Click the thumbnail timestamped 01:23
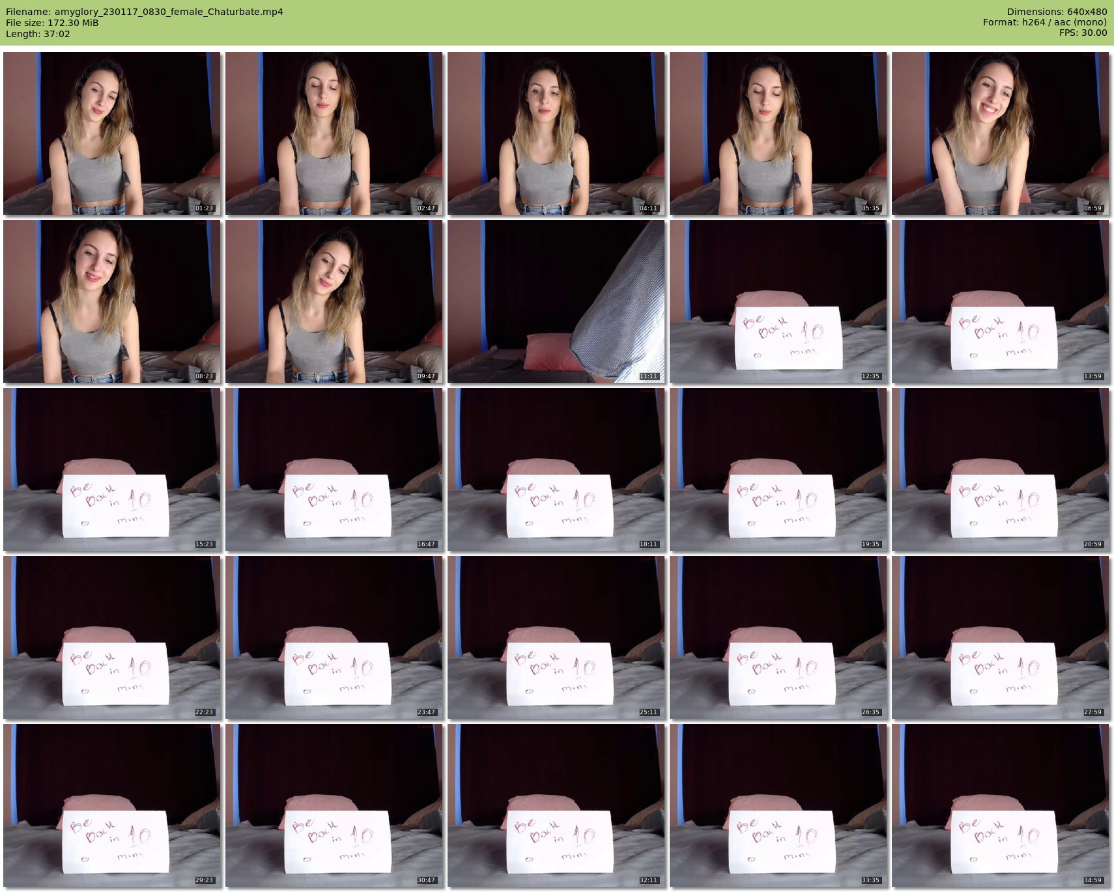 click(112, 134)
